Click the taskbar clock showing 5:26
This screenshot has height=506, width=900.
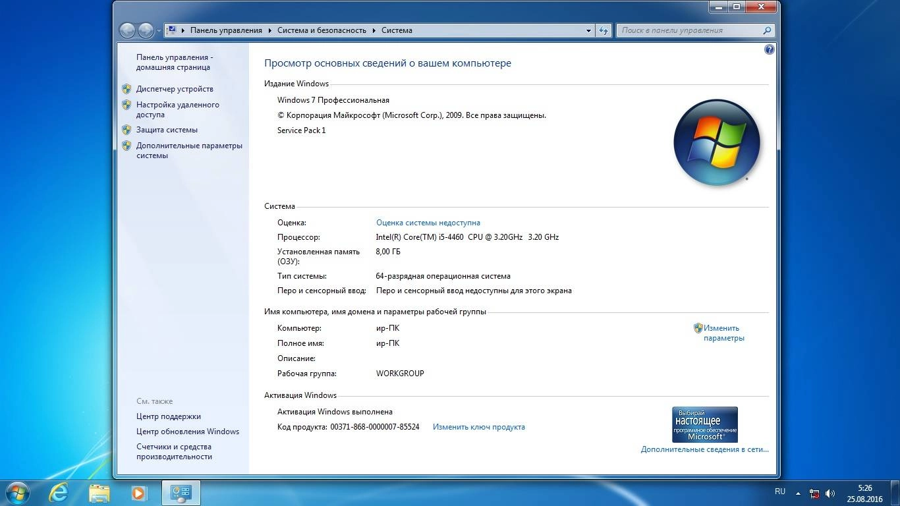pyautogui.click(x=865, y=493)
